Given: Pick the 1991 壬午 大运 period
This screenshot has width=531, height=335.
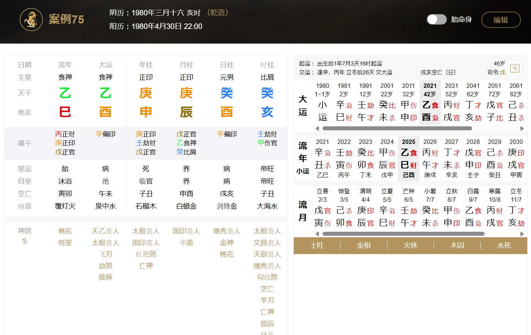Looking at the screenshot, I should tap(365, 103).
